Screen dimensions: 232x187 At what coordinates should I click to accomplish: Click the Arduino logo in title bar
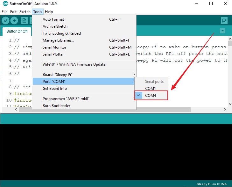tap(5, 3)
